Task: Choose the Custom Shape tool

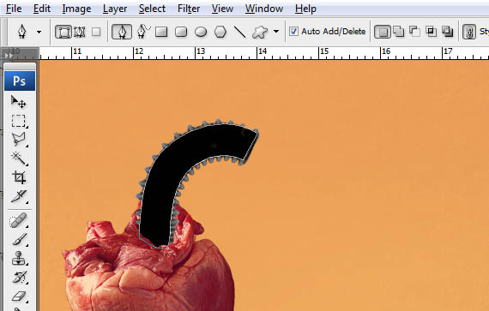Action: click(x=260, y=32)
